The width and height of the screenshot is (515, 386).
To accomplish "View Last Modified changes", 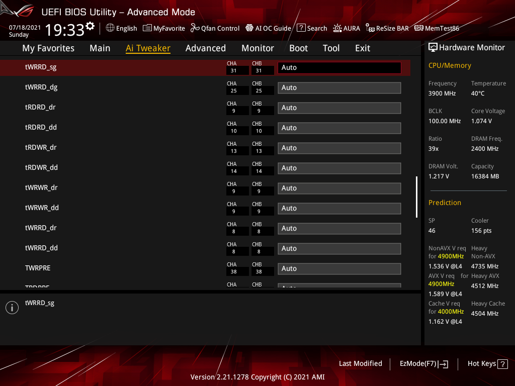I will point(360,363).
